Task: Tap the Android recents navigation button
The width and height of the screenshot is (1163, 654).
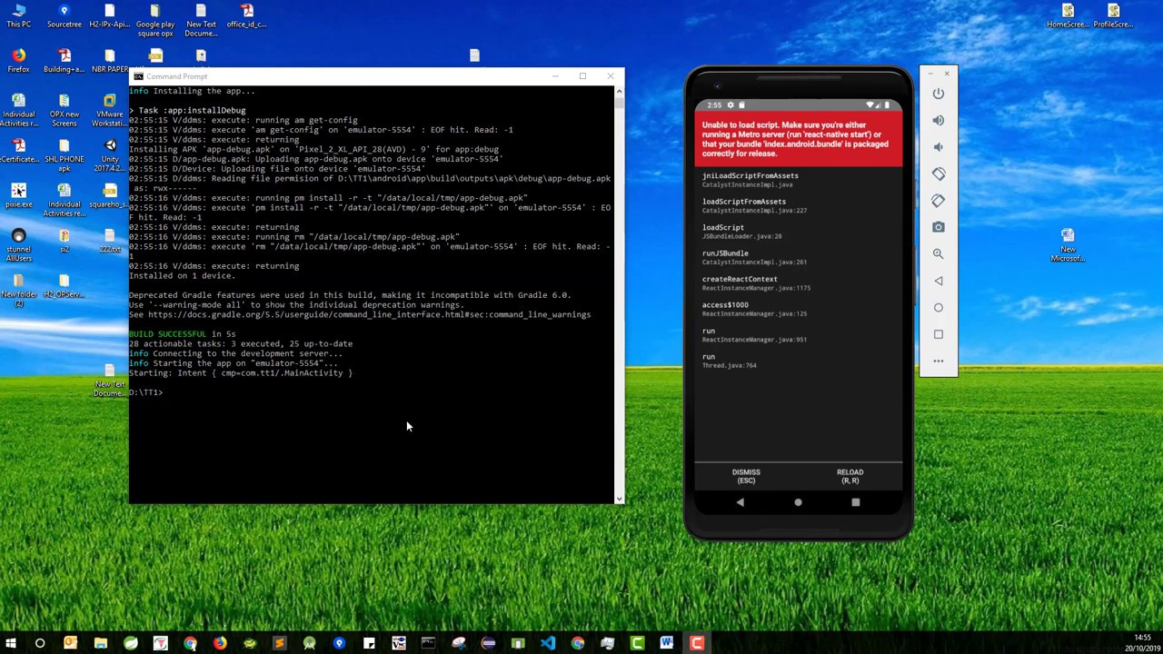Action: tap(855, 502)
